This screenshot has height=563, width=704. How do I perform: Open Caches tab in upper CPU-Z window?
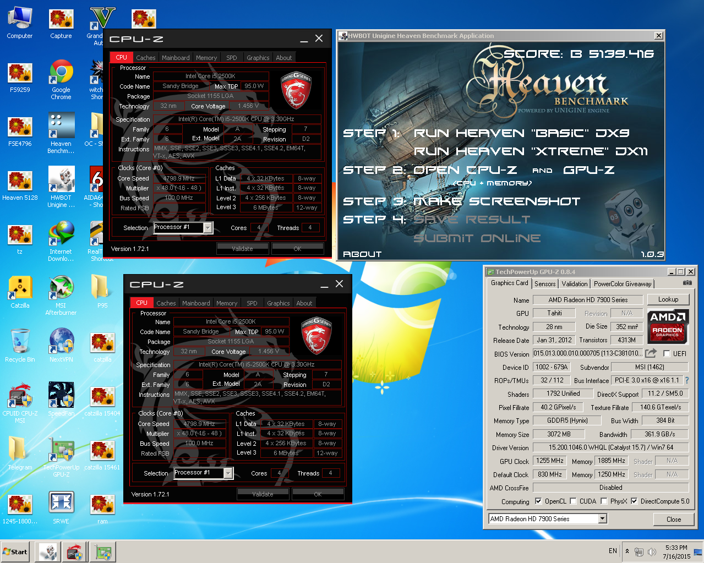click(x=146, y=58)
